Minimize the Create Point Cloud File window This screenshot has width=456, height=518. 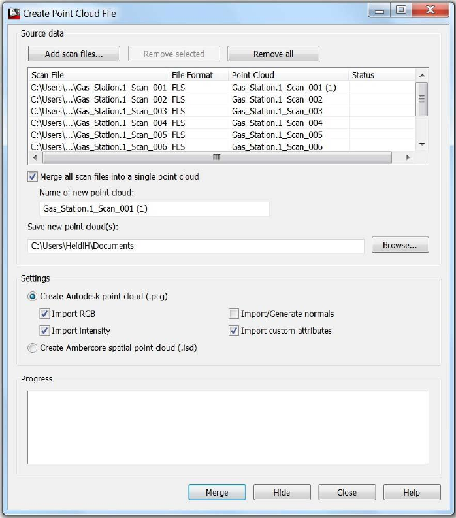coord(380,10)
